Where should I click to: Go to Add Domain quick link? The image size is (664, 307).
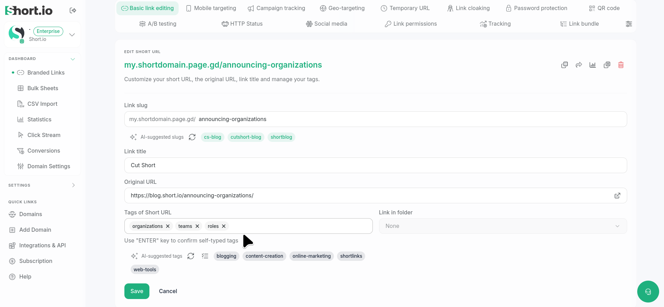click(x=30, y=230)
